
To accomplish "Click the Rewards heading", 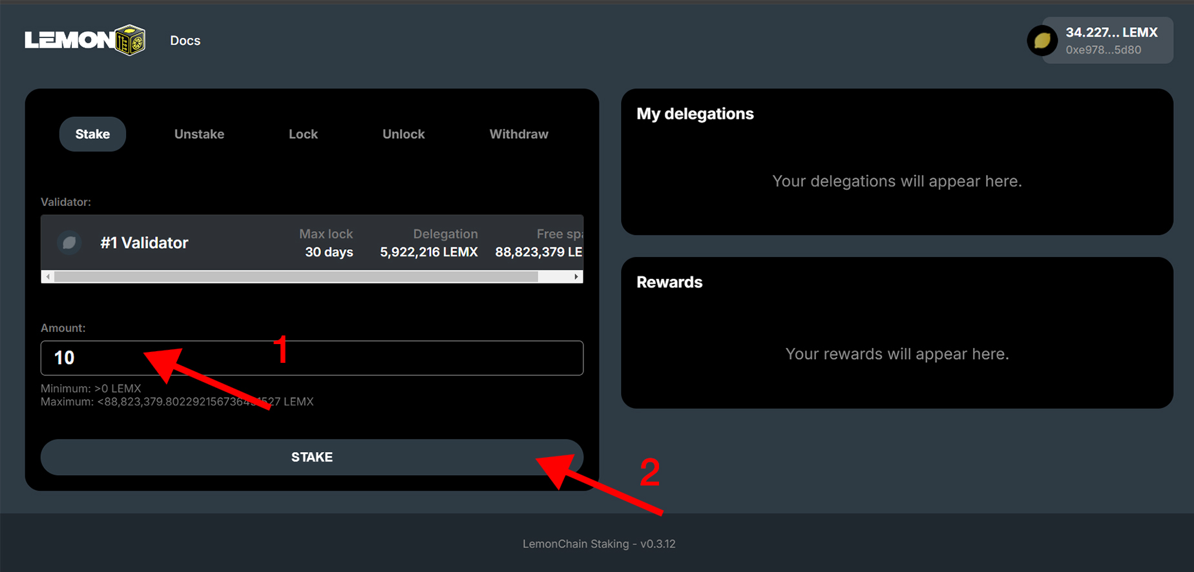I will [x=669, y=282].
